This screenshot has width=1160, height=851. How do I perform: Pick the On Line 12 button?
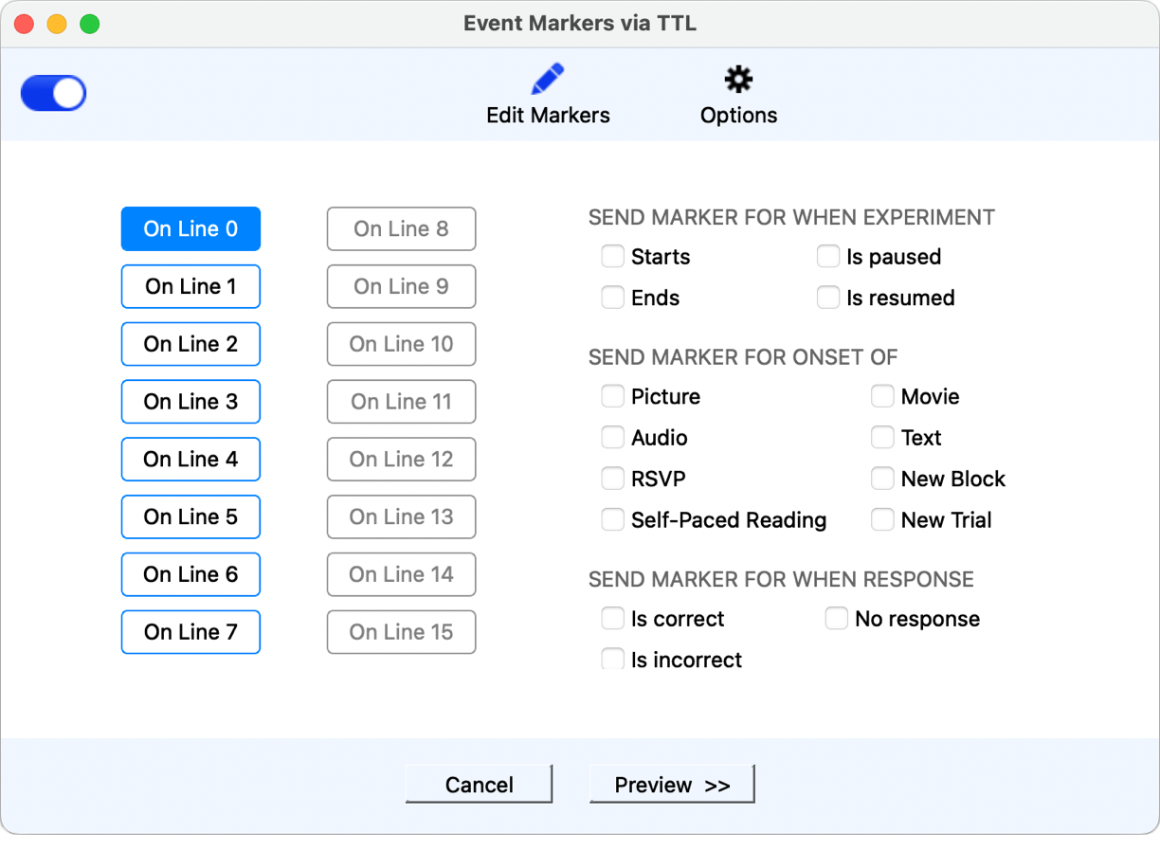(x=401, y=460)
